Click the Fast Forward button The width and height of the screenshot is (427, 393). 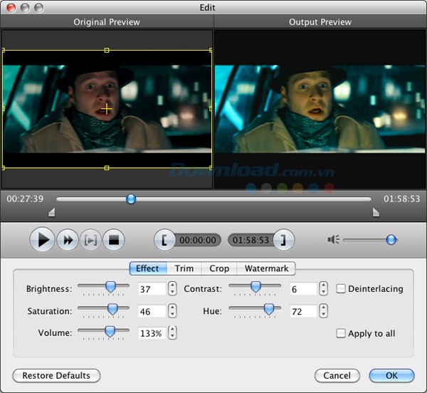[68, 240]
